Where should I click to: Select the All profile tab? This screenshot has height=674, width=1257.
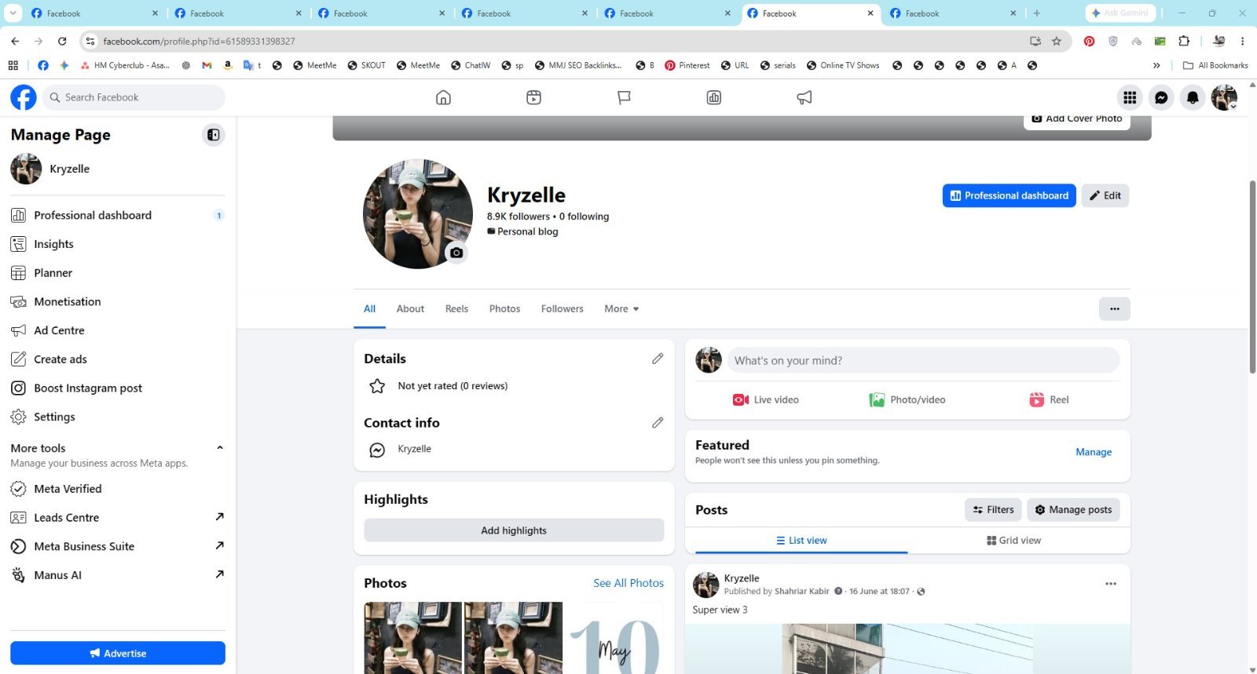click(369, 308)
